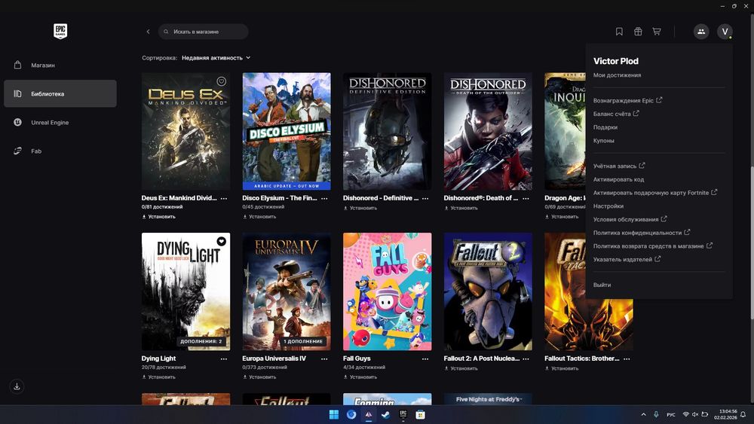Open the Europa Universalis IV cover art
This screenshot has height=424, width=754.
(287, 291)
